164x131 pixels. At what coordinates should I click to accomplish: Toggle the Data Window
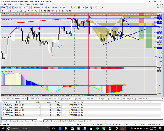(x=17, y=7)
